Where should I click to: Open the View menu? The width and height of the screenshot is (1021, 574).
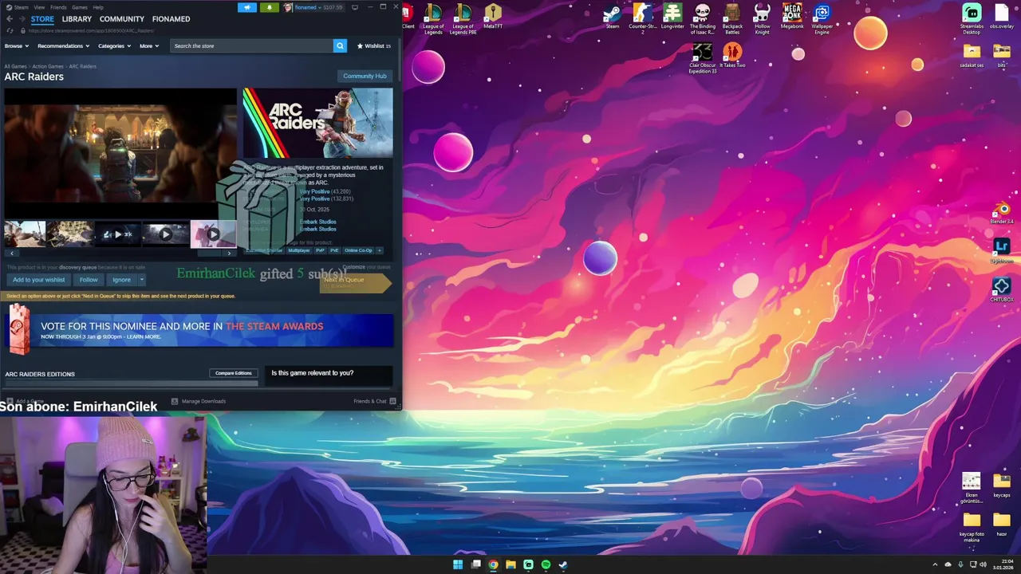[x=39, y=7]
